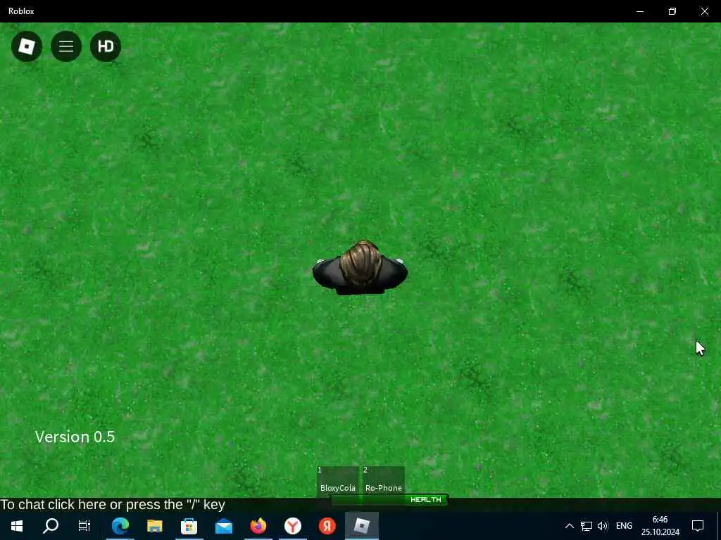
Task: Open the hamburger menu button
Action: point(66,46)
